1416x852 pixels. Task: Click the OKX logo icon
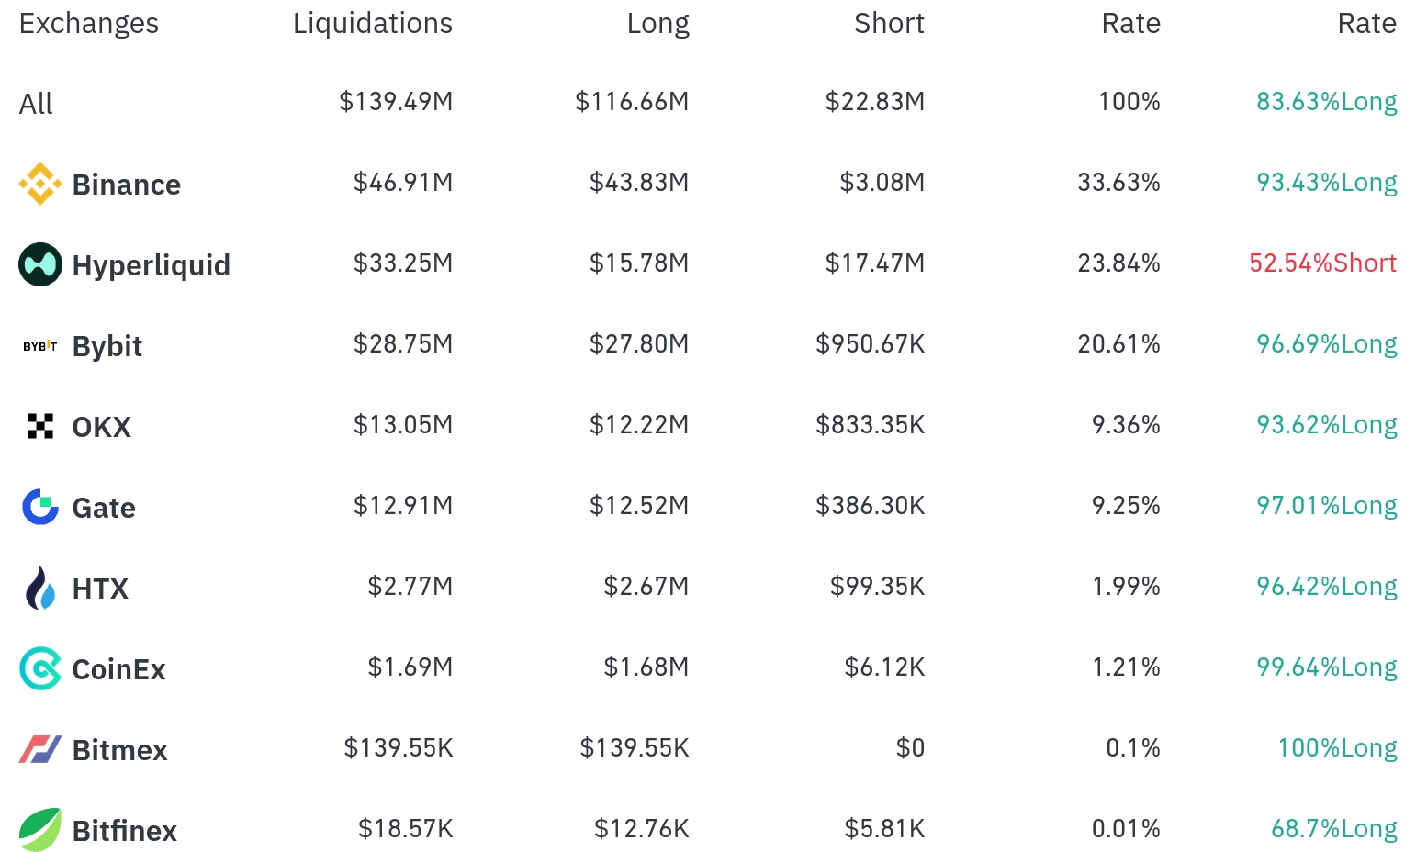[39, 426]
